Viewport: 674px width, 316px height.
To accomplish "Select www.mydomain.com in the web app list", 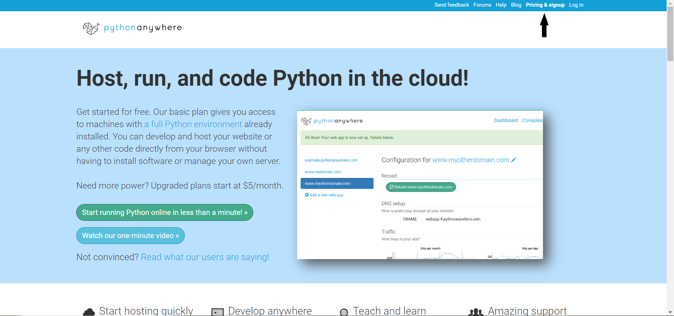I will (323, 172).
